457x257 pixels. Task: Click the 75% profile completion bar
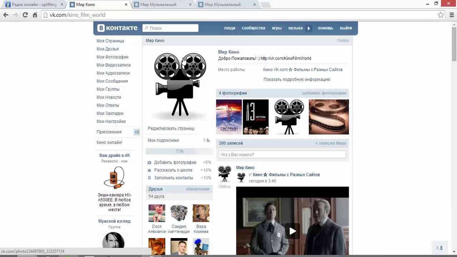(x=179, y=151)
